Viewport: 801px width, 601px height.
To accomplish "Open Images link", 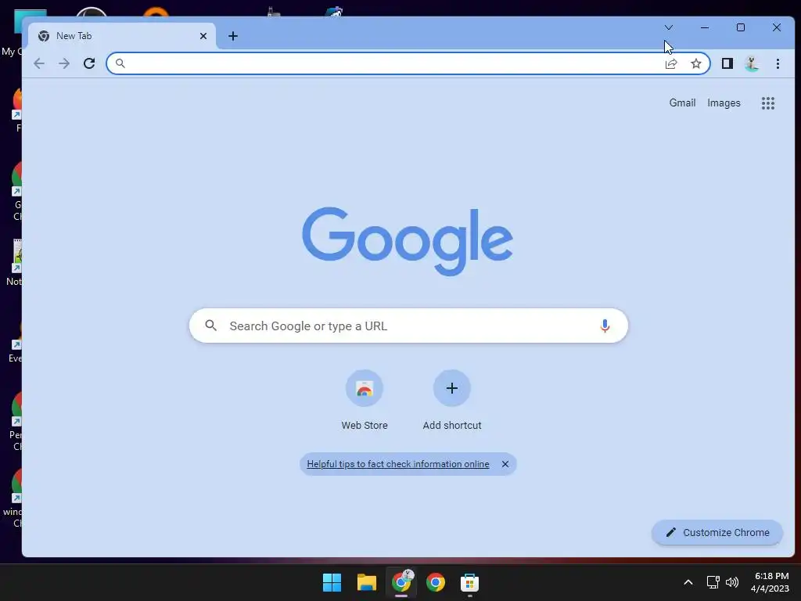I will pyautogui.click(x=724, y=103).
